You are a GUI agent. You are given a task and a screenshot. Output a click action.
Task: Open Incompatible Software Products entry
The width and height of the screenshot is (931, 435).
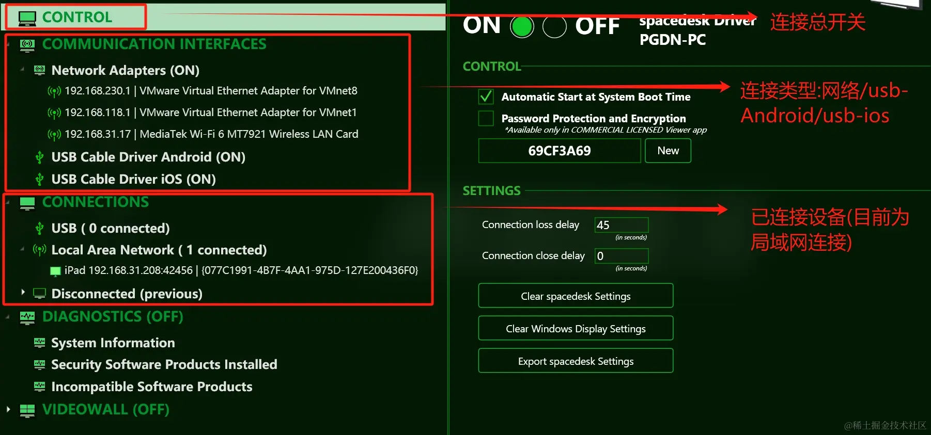[152, 386]
